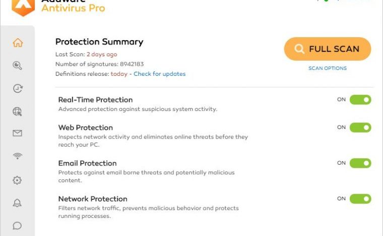Open the Web Protection globe icon
Image resolution: width=383 pixels, height=236 pixels.
tap(17, 111)
